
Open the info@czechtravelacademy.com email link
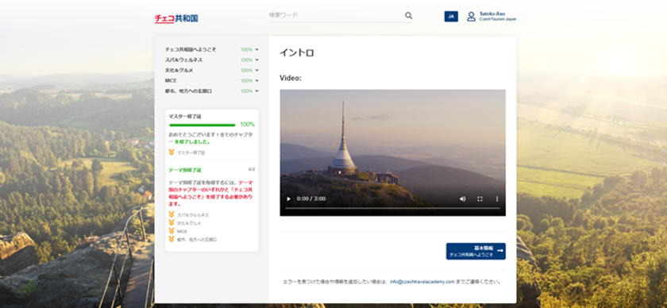(422, 282)
